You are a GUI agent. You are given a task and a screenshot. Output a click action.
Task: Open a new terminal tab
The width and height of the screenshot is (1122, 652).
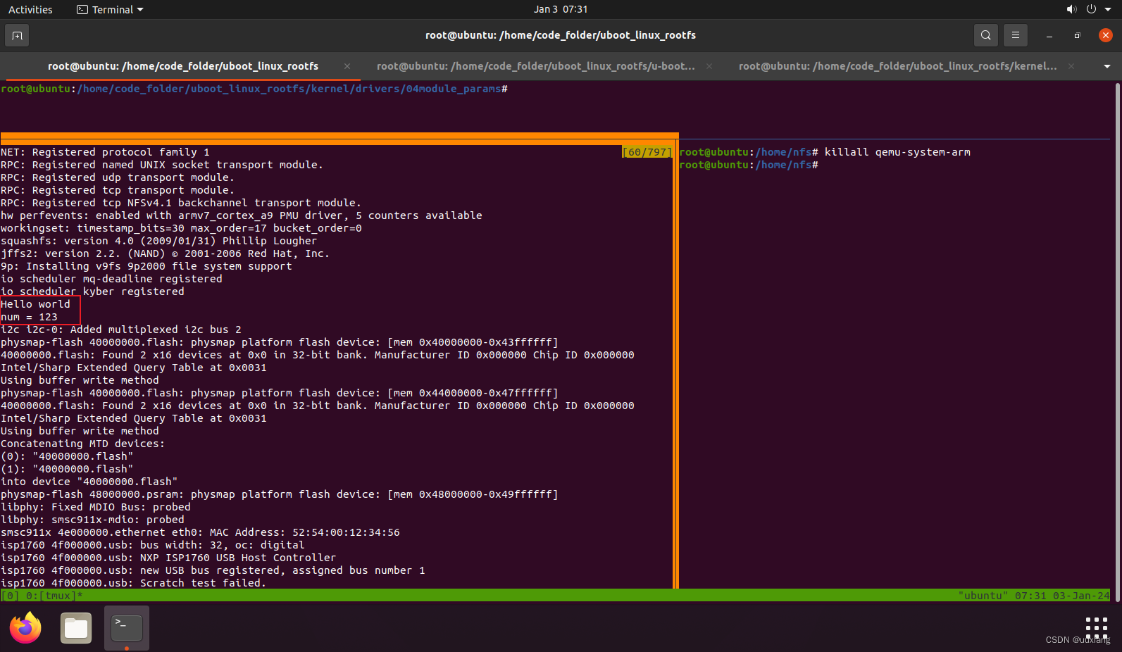17,35
